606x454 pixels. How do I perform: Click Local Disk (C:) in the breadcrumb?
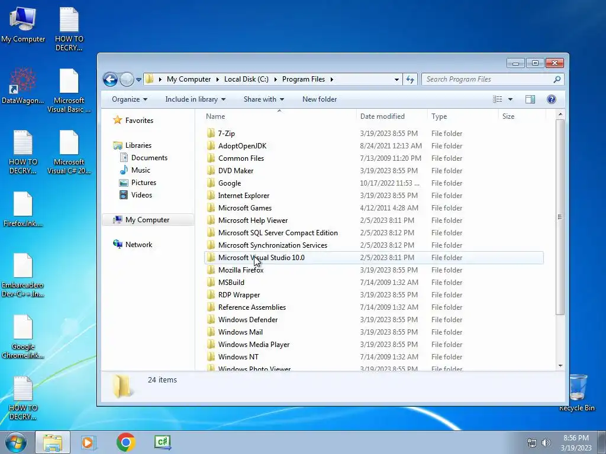tap(246, 79)
